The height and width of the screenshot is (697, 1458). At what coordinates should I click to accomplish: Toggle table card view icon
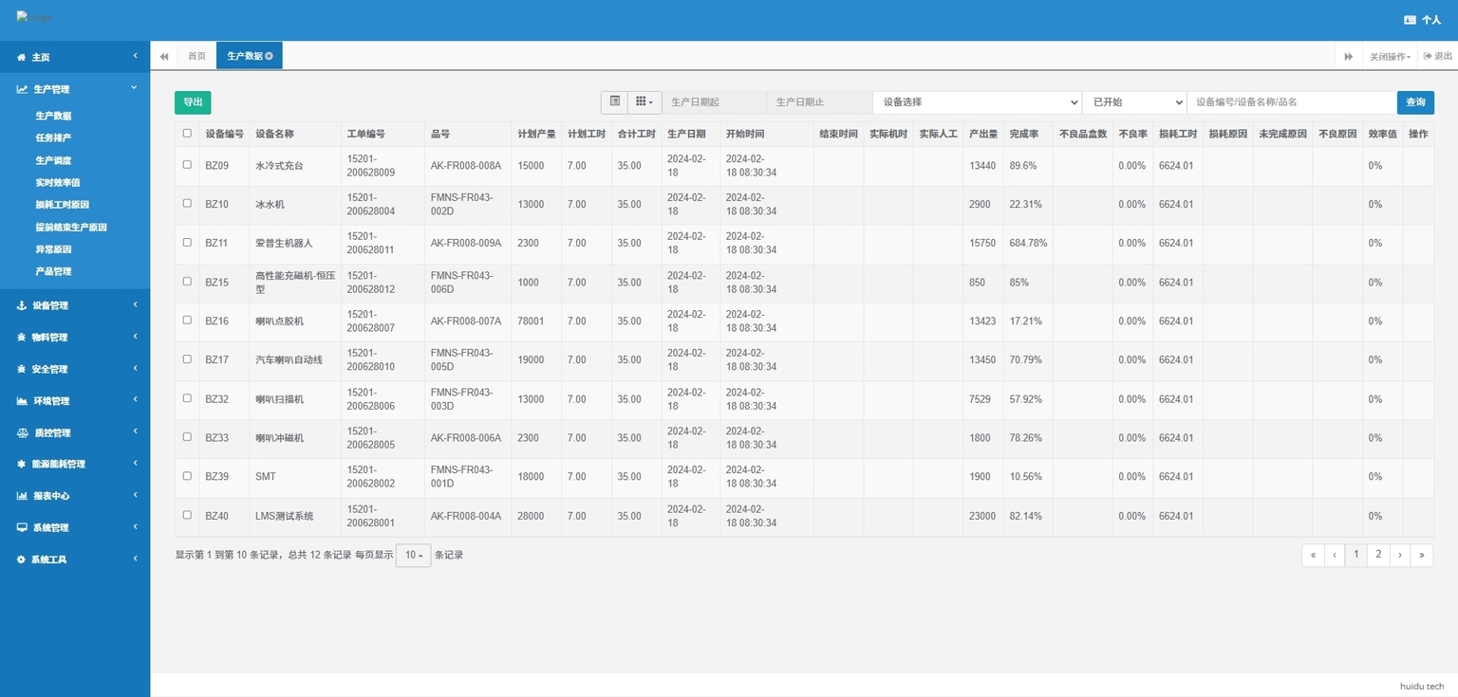615,101
